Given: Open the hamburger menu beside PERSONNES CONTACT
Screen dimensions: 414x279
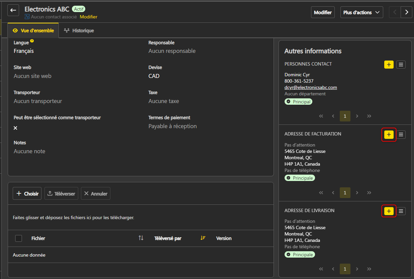Looking at the screenshot, I should (401, 65).
